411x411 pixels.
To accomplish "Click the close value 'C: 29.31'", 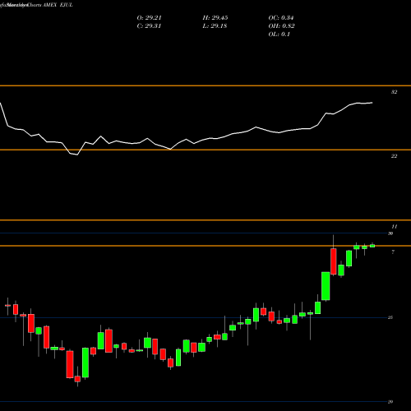I will point(149,26).
